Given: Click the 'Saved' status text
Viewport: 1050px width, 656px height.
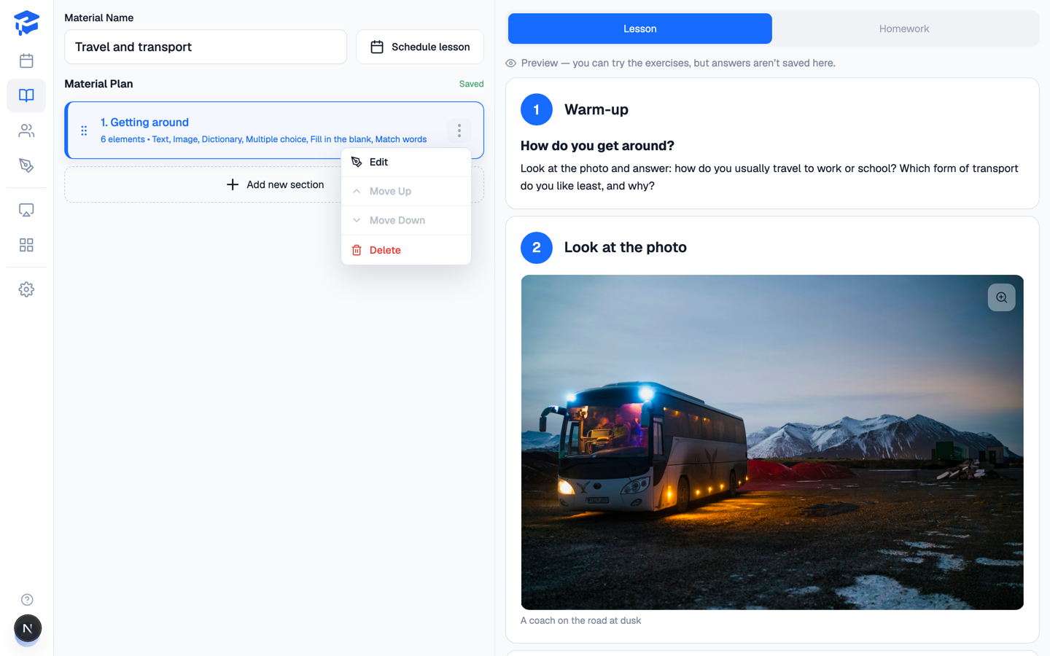Looking at the screenshot, I should (471, 84).
